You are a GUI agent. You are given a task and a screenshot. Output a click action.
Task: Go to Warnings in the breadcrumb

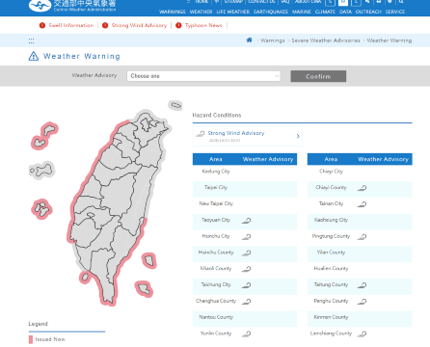[273, 40]
